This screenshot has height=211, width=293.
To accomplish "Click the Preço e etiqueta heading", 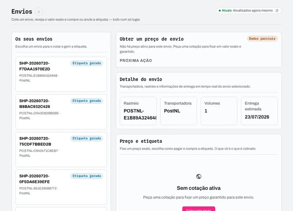I will (141, 141).
